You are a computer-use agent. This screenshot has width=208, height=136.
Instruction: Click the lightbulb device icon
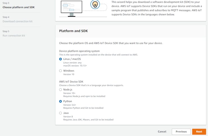point(95,5)
